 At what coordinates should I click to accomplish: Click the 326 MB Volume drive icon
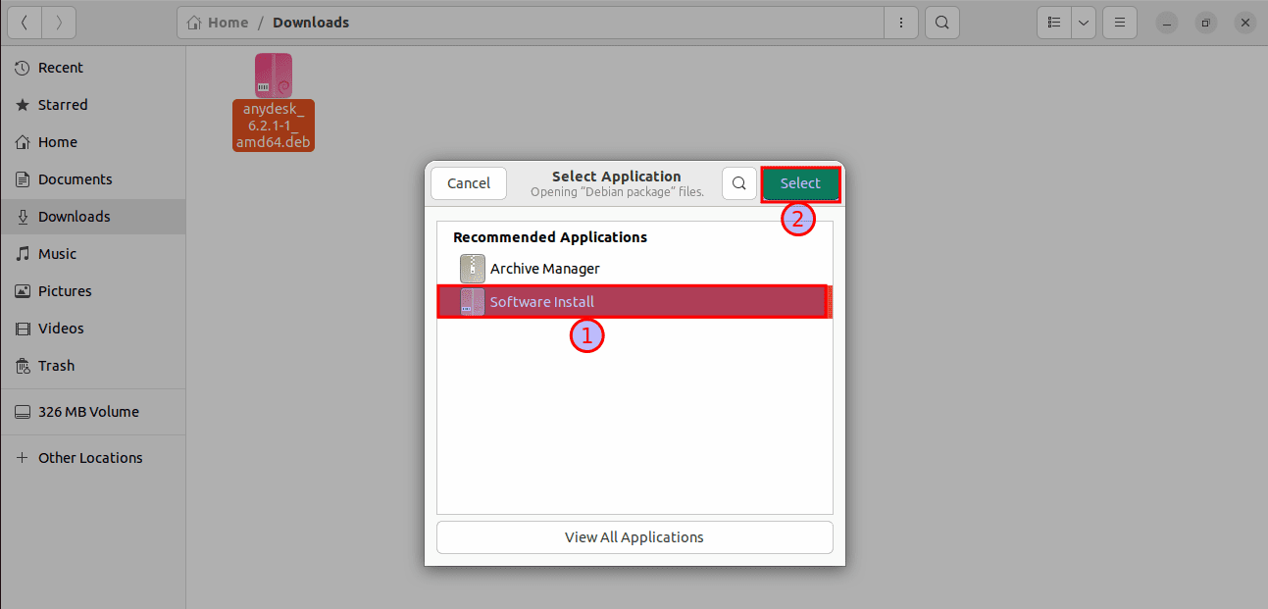coord(23,412)
